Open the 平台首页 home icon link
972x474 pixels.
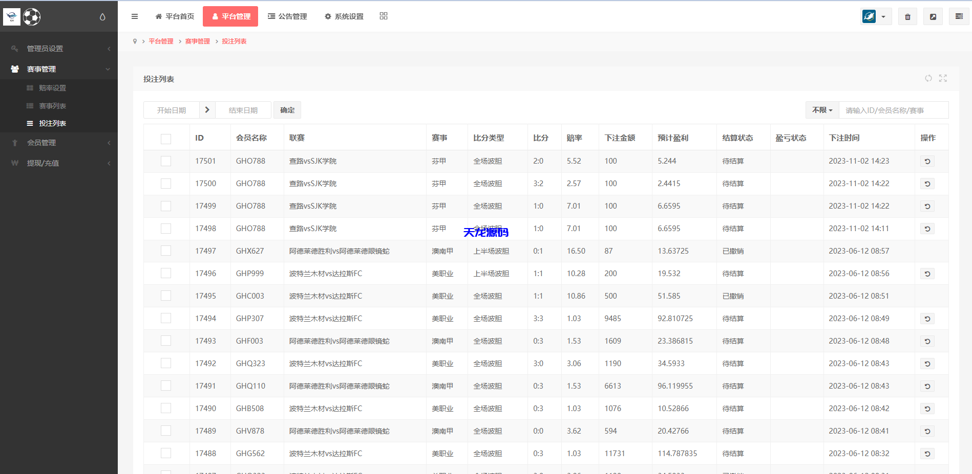point(175,16)
